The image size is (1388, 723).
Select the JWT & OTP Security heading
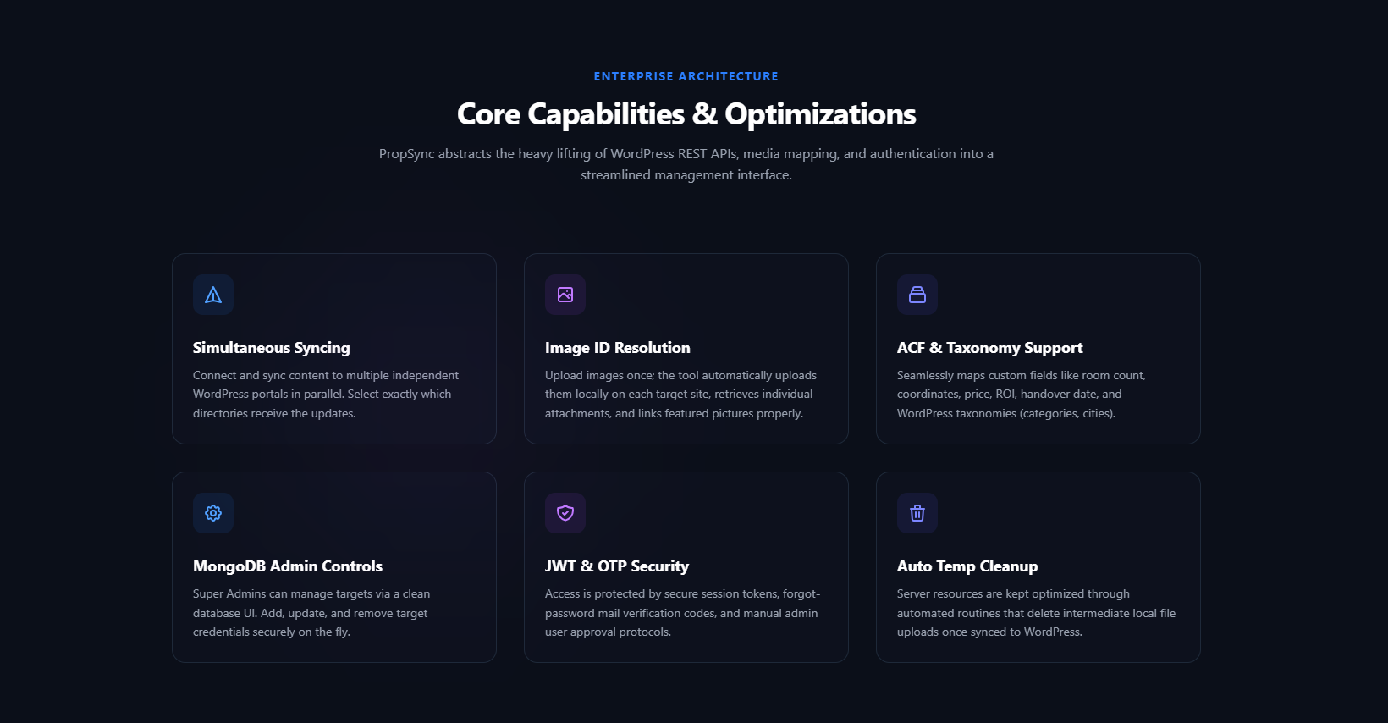617,566
